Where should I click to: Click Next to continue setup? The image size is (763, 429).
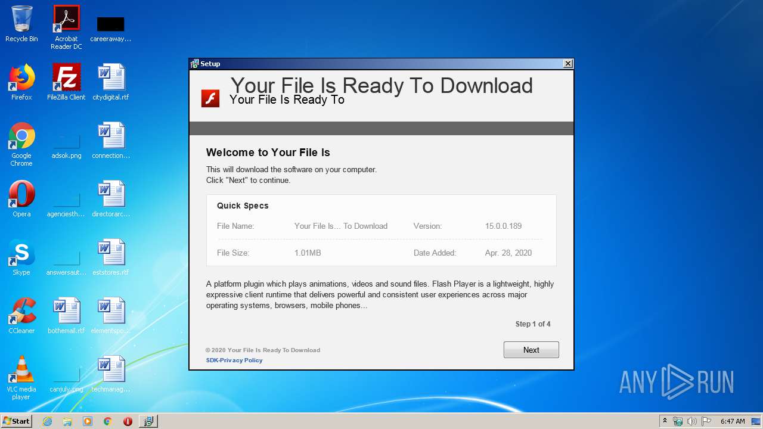tap(531, 350)
